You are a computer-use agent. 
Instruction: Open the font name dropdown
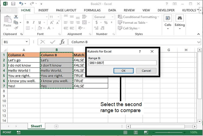click(47, 17)
